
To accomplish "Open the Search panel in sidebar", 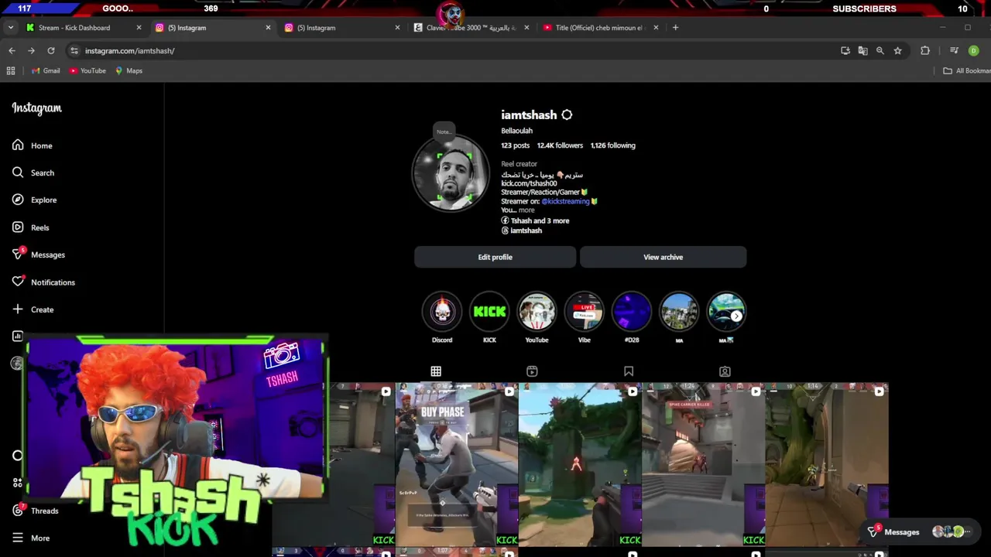I will tap(33, 173).
